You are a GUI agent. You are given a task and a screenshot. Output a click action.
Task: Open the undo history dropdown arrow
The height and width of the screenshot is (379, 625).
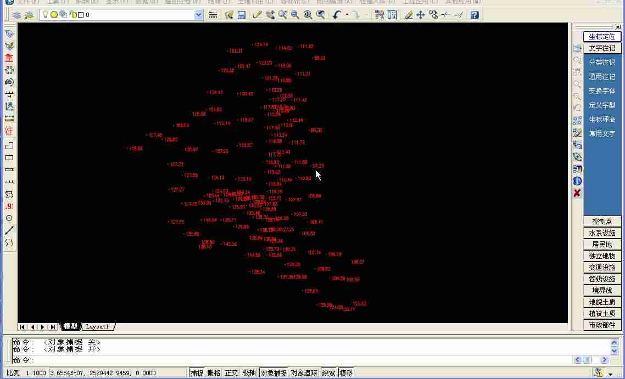347,15
